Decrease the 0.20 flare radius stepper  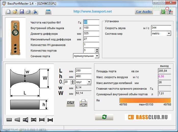[x=72, y=83]
